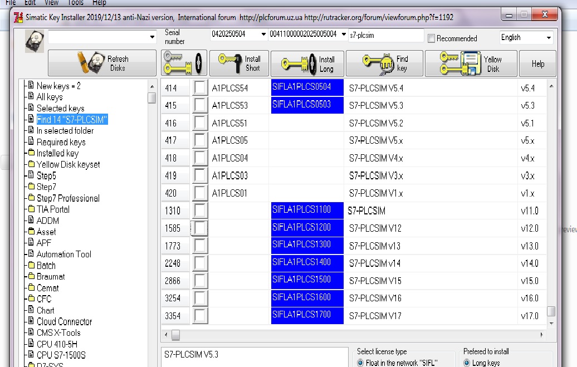577x367 pixels.
Task: Tick the checkbox for row 1585 S7-PLCSIM V12
Action: point(200,228)
